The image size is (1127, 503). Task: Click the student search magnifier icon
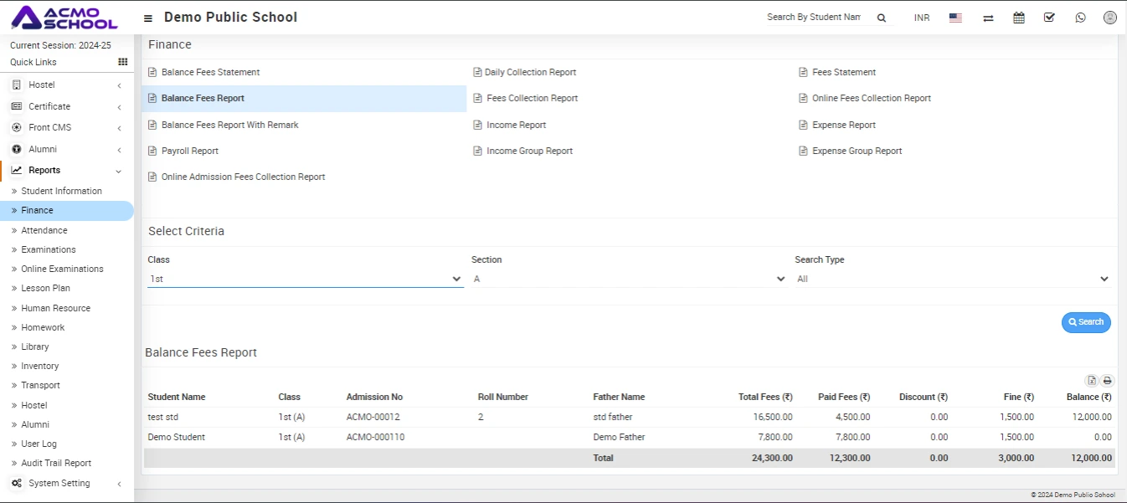point(881,18)
